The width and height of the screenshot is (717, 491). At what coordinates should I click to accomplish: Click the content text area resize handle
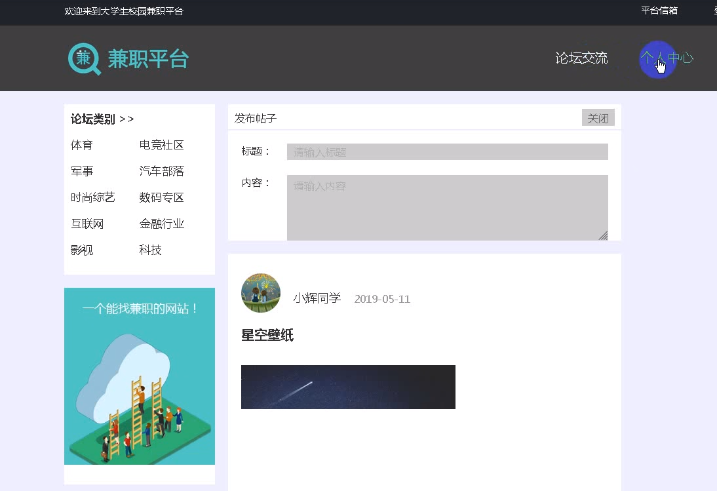(x=604, y=236)
